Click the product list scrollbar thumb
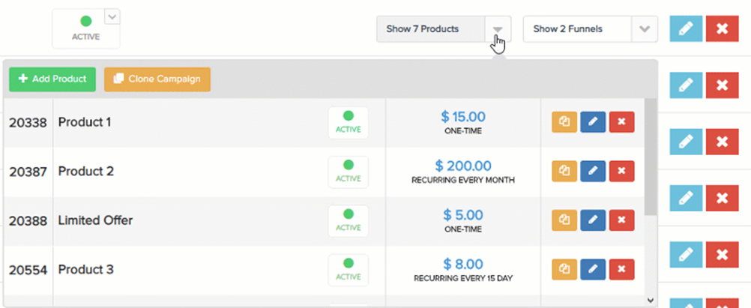 pyautogui.click(x=651, y=157)
